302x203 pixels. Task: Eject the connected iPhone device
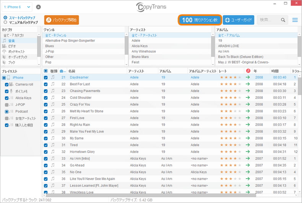[x=38, y=7]
